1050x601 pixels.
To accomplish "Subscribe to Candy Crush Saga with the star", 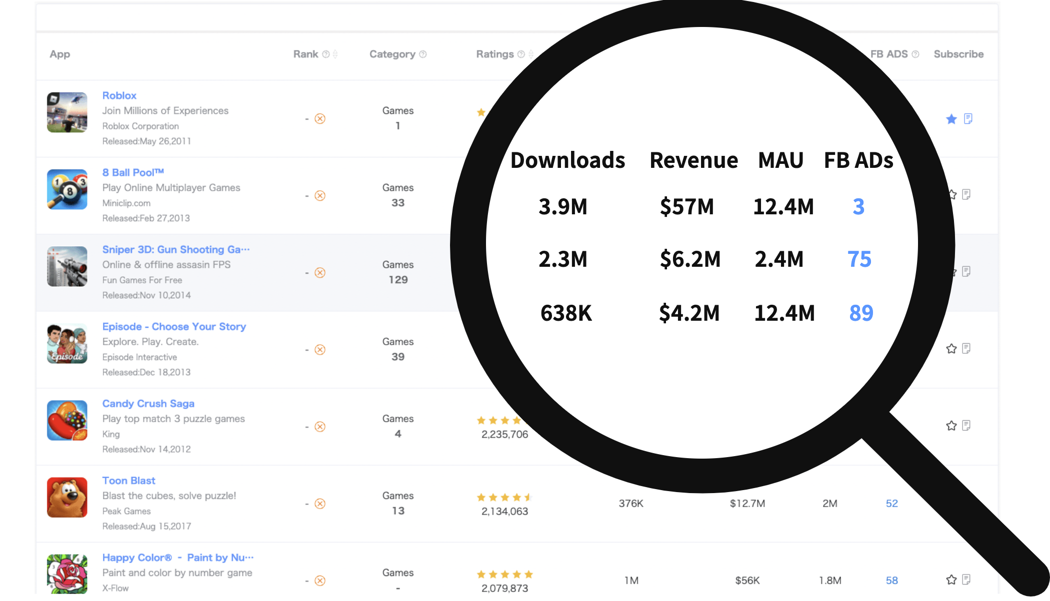I will (951, 425).
